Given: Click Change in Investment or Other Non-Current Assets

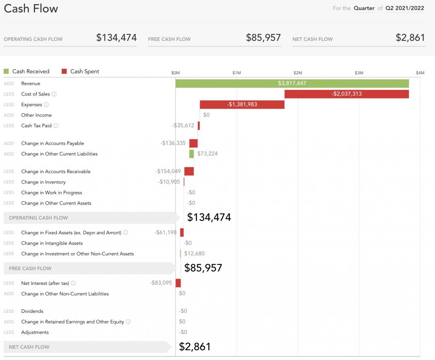Looking at the screenshot, I should tap(77, 254).
